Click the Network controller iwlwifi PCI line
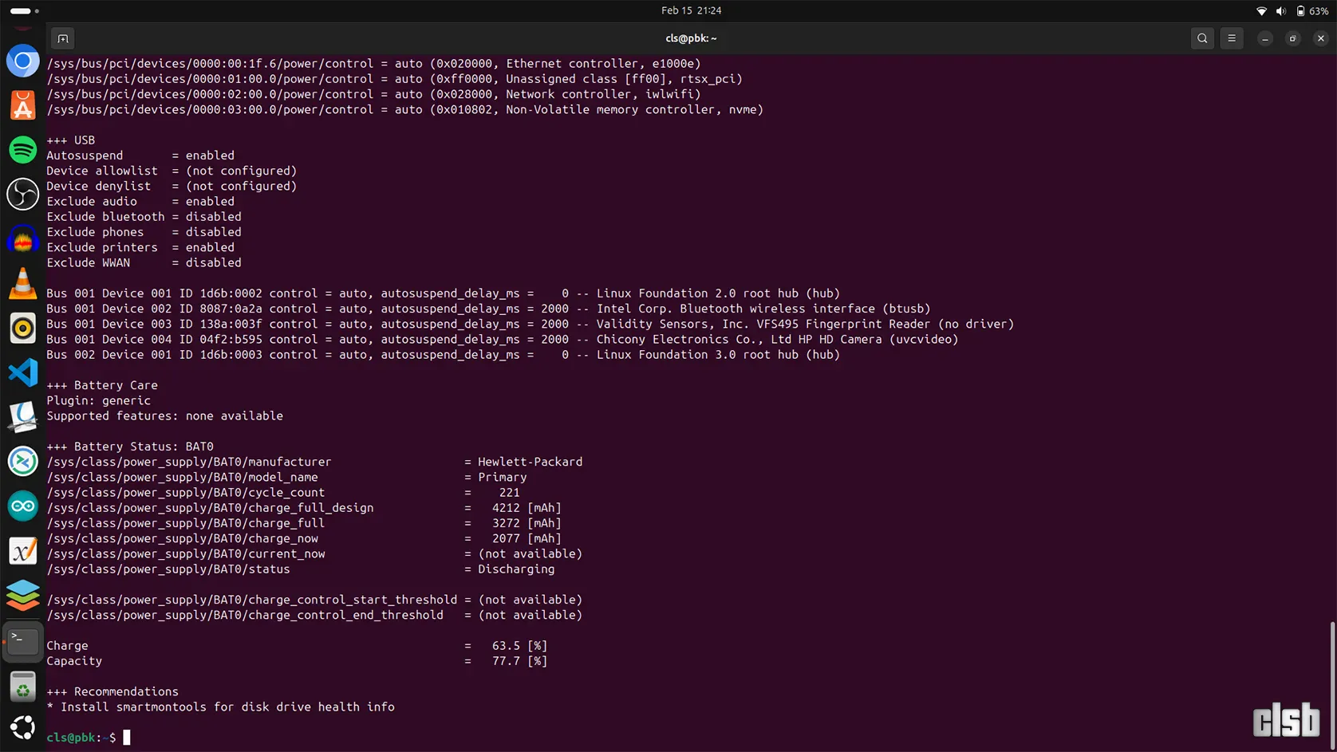This screenshot has height=752, width=1337. pyautogui.click(x=373, y=94)
